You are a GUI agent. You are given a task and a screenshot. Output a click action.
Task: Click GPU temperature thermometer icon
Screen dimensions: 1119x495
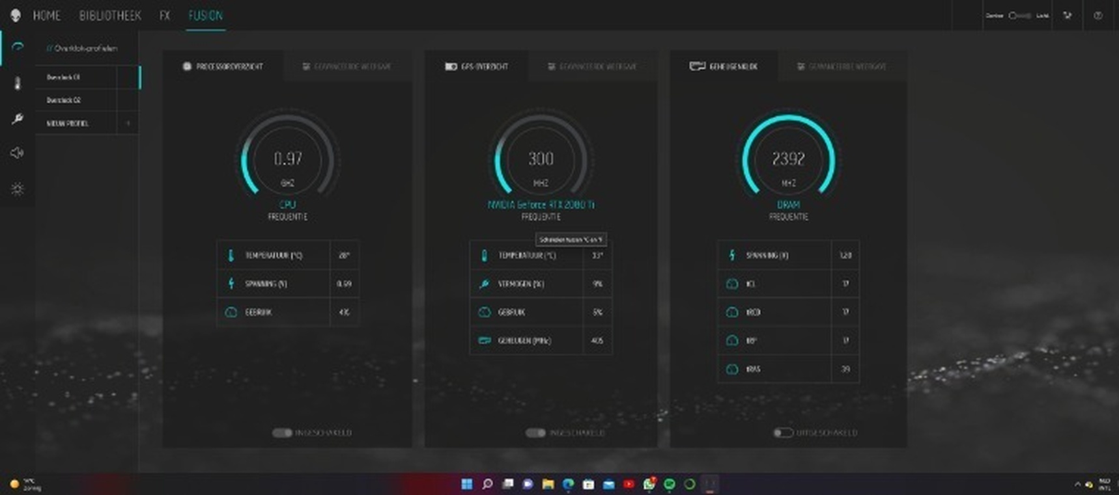484,256
